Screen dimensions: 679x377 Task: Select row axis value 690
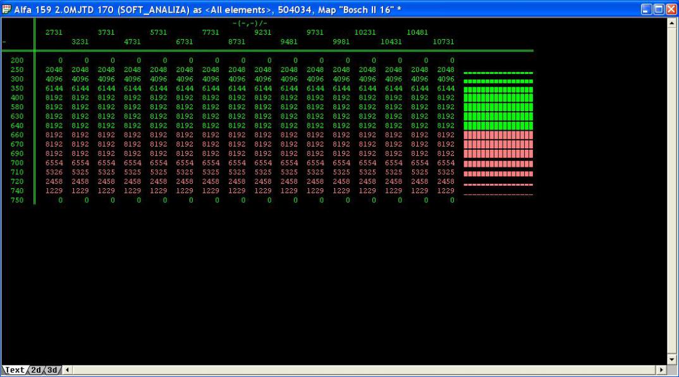tap(17, 153)
